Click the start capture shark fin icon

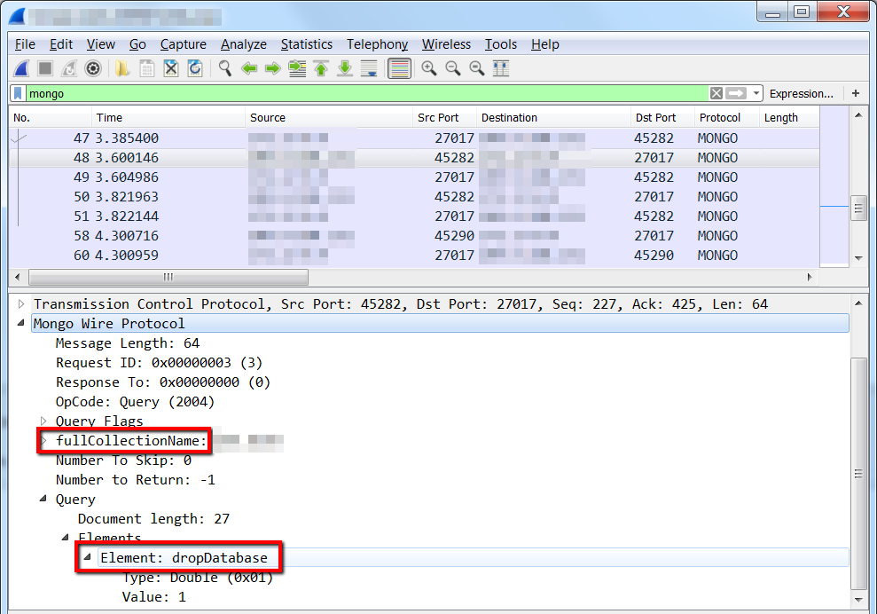pyautogui.click(x=22, y=69)
